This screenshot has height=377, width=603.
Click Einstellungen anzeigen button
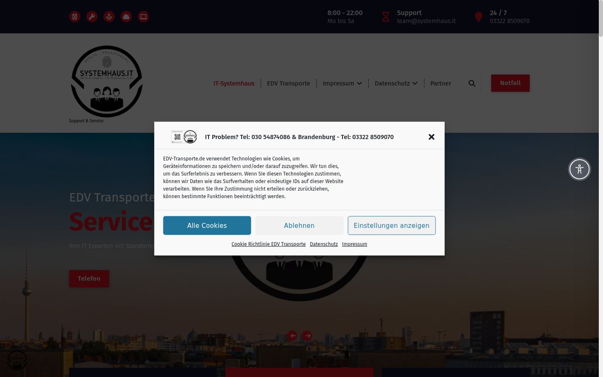(392, 225)
